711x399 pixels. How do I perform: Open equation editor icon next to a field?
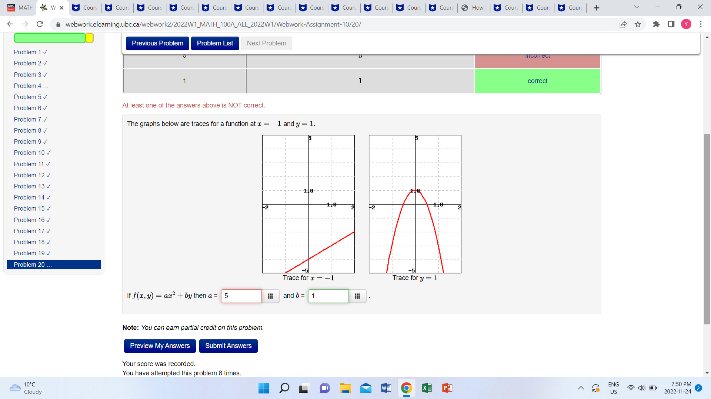point(270,296)
